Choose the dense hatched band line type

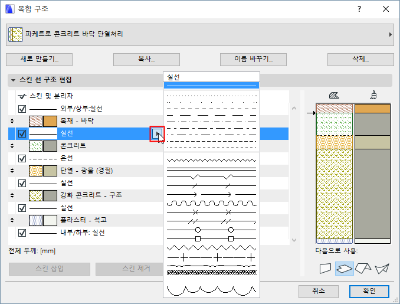tap(211, 273)
